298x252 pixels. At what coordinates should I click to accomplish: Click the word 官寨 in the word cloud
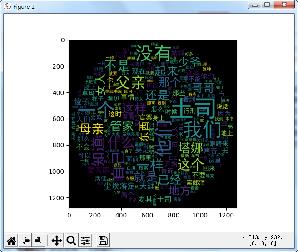point(146,117)
